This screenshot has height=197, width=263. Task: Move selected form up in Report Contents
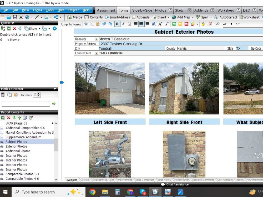[19, 118]
